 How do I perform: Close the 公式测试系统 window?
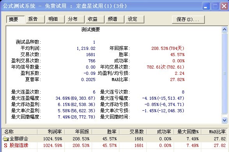pyautogui.click(x=224, y=6)
